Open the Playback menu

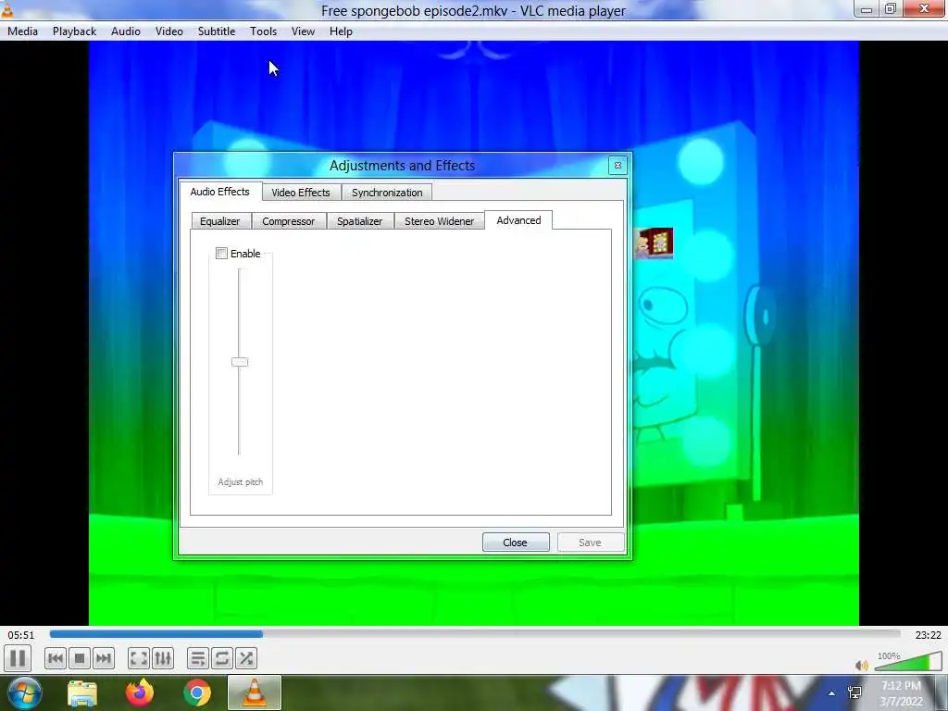pos(74,31)
